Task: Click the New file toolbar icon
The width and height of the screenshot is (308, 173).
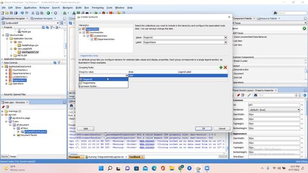Action: (x=2, y=13)
